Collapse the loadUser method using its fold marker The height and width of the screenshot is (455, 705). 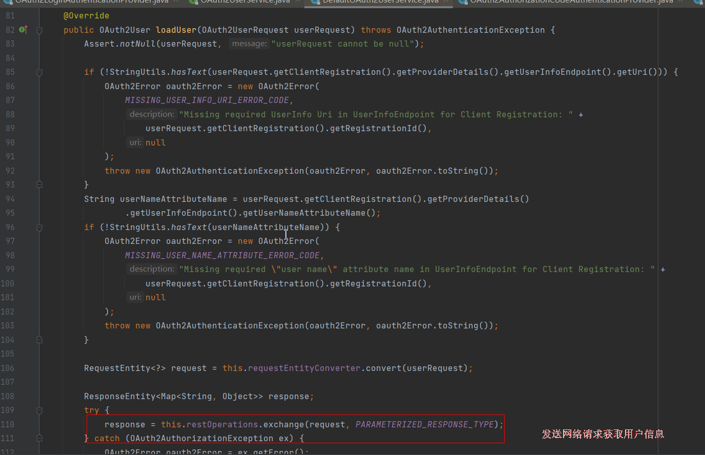coord(39,30)
